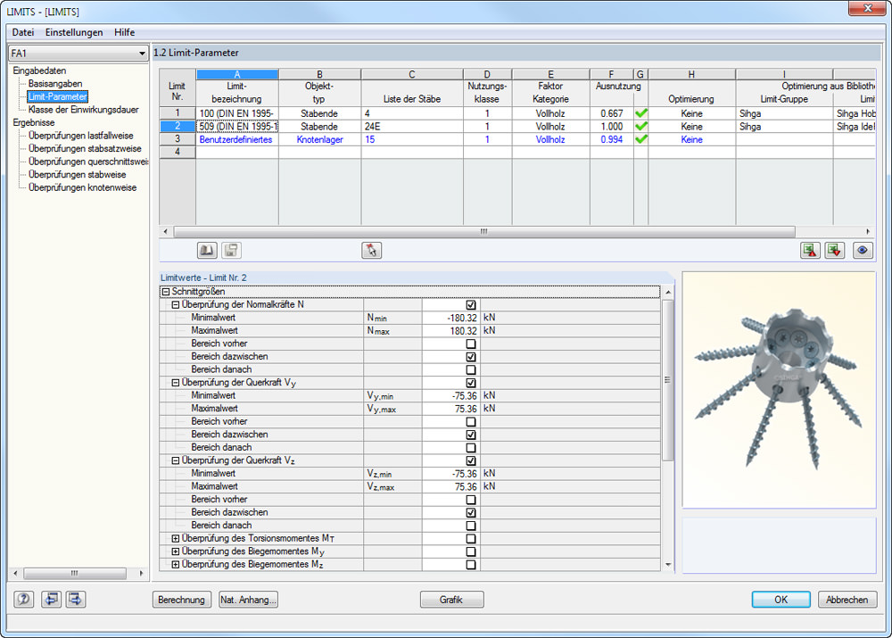This screenshot has height=638, width=892.
Task: Select column A header
Action: tap(236, 75)
